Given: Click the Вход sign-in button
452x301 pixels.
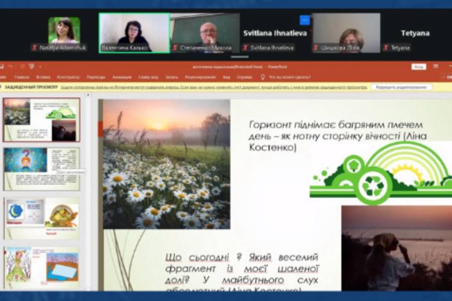Looking at the screenshot, I should [419, 67].
